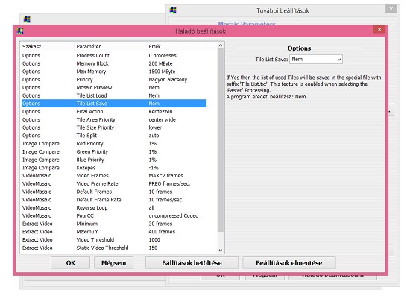Select the Tile Area Priority row
410x296 pixels.
click(114, 119)
